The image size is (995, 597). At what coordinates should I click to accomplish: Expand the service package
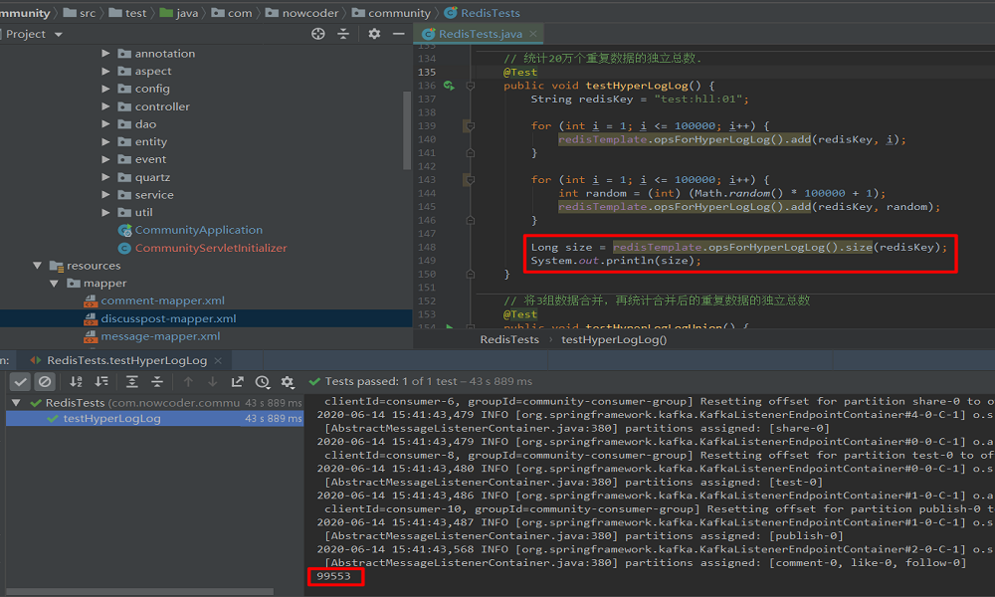point(106,195)
